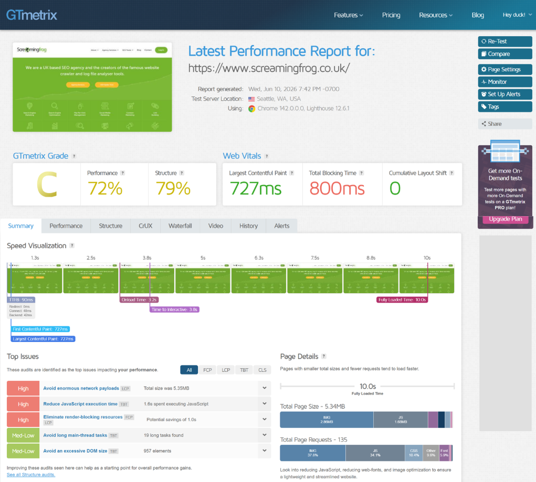Switch to the CrUX tab
This screenshot has height=482, width=536.
[145, 226]
